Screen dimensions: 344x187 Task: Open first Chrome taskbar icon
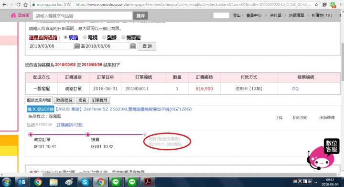(38, 182)
